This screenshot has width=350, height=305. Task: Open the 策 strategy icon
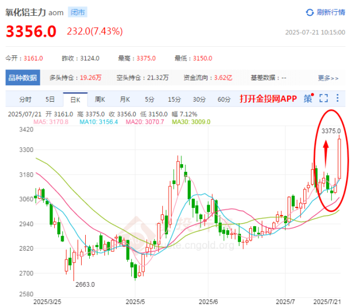point(308,98)
